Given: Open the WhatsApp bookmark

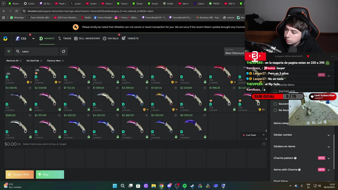Looking at the screenshot, I should point(17,18).
